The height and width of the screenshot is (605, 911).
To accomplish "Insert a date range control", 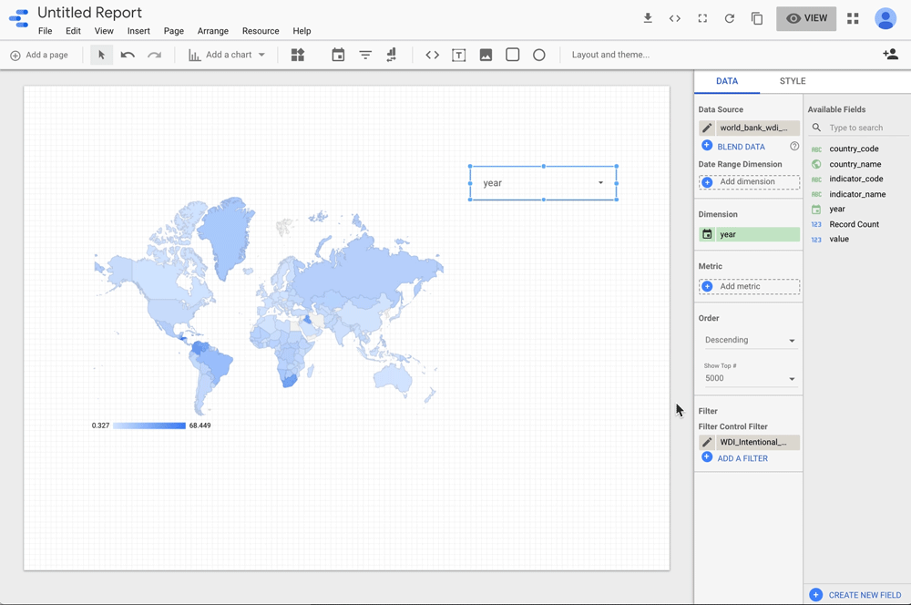I will point(338,55).
